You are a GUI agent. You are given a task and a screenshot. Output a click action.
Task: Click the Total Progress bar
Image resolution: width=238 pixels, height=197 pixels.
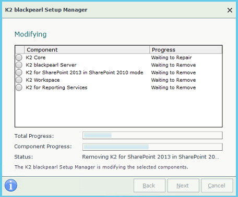(152, 135)
